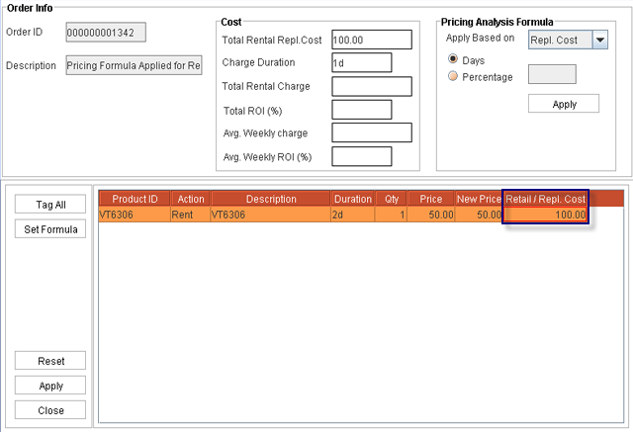Open the Apply Based on dropdown
This screenshot has height=432, width=633.
pos(599,40)
